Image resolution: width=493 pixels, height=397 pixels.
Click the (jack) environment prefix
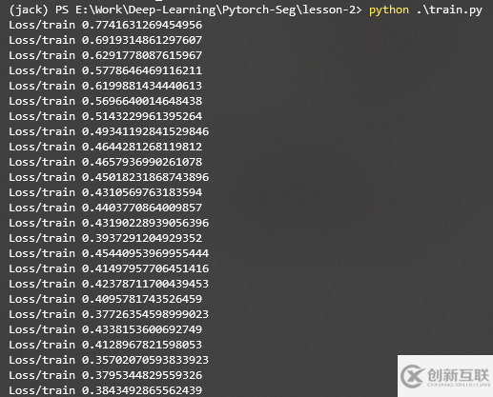[x=29, y=10]
